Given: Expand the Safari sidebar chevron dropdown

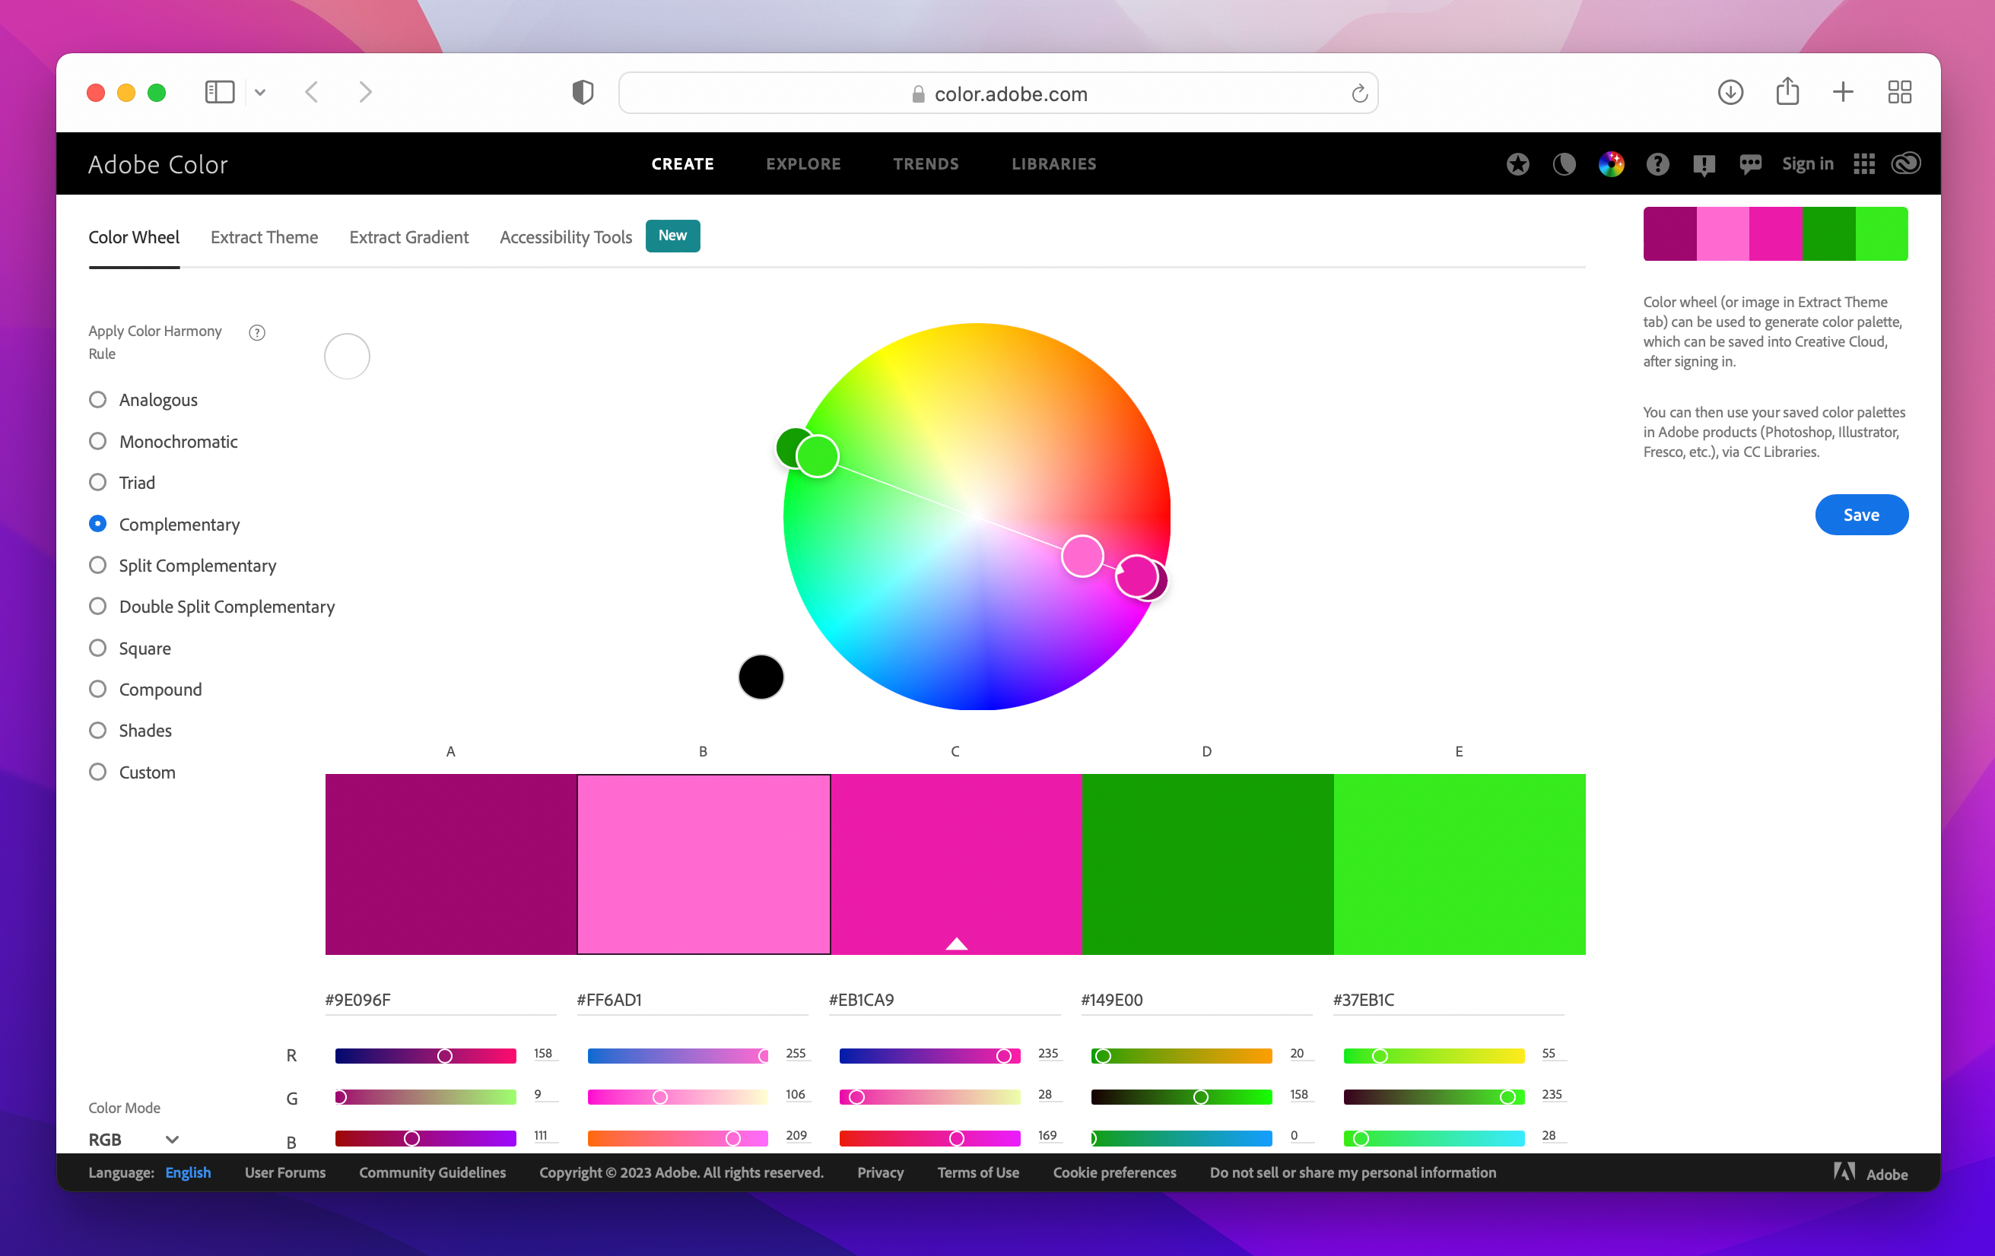Looking at the screenshot, I should (261, 92).
